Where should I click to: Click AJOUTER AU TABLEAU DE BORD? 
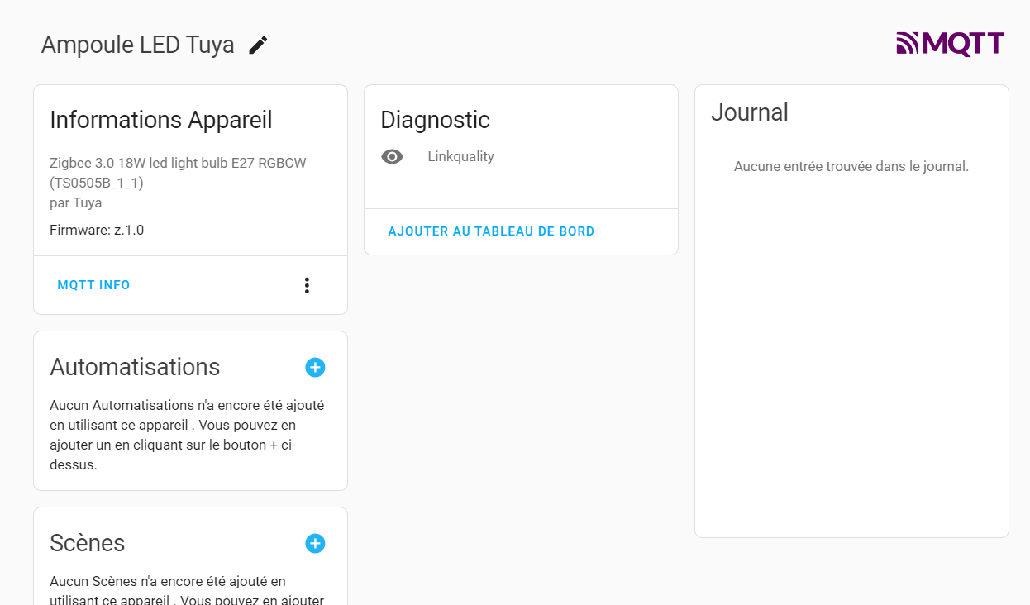pyautogui.click(x=491, y=231)
